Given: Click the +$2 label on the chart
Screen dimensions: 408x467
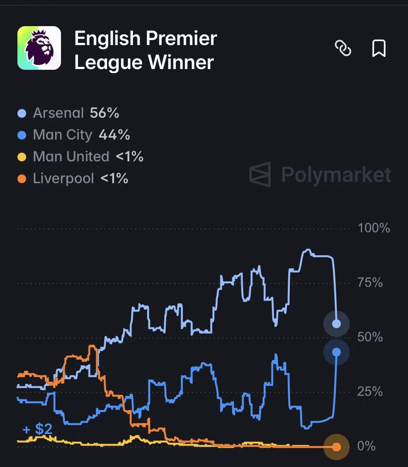Looking at the screenshot, I should (37, 429).
